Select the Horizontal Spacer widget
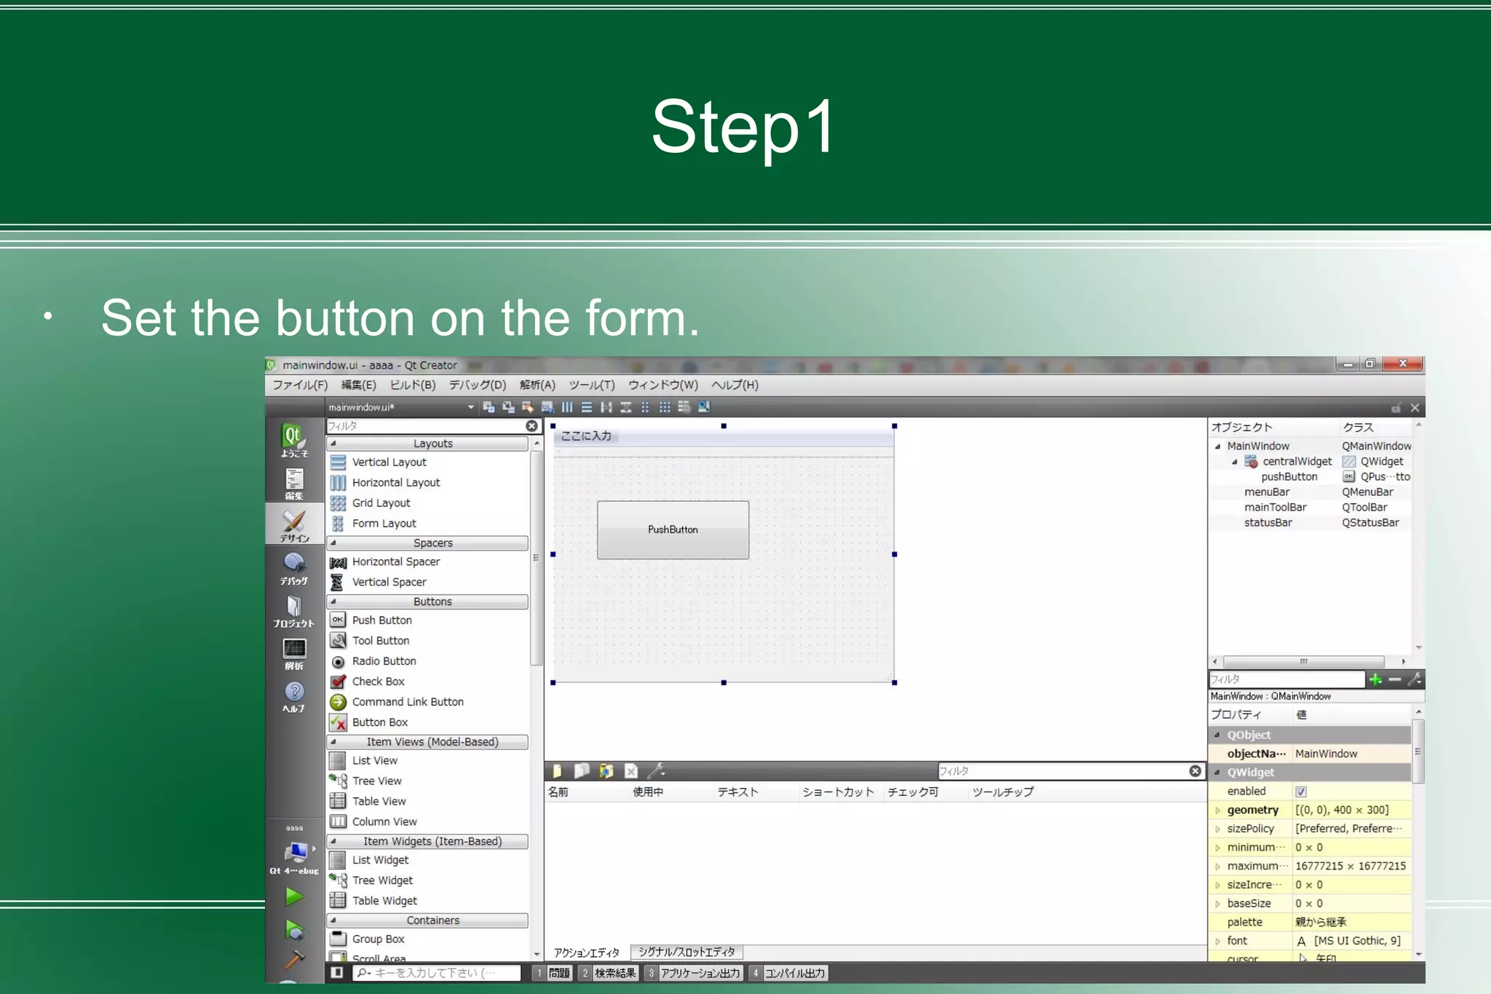1491x994 pixels. tap(385, 561)
